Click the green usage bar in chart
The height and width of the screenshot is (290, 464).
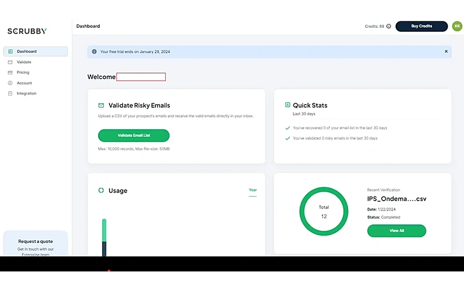point(104,230)
